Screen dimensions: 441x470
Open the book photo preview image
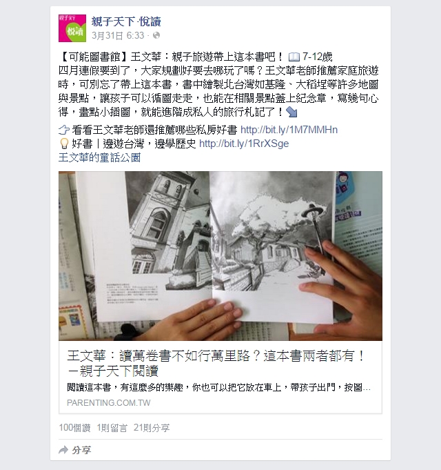coord(220,255)
